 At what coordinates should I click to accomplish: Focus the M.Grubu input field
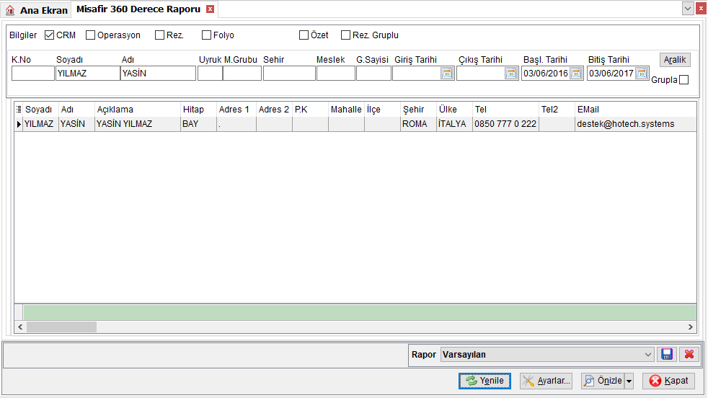pos(242,74)
